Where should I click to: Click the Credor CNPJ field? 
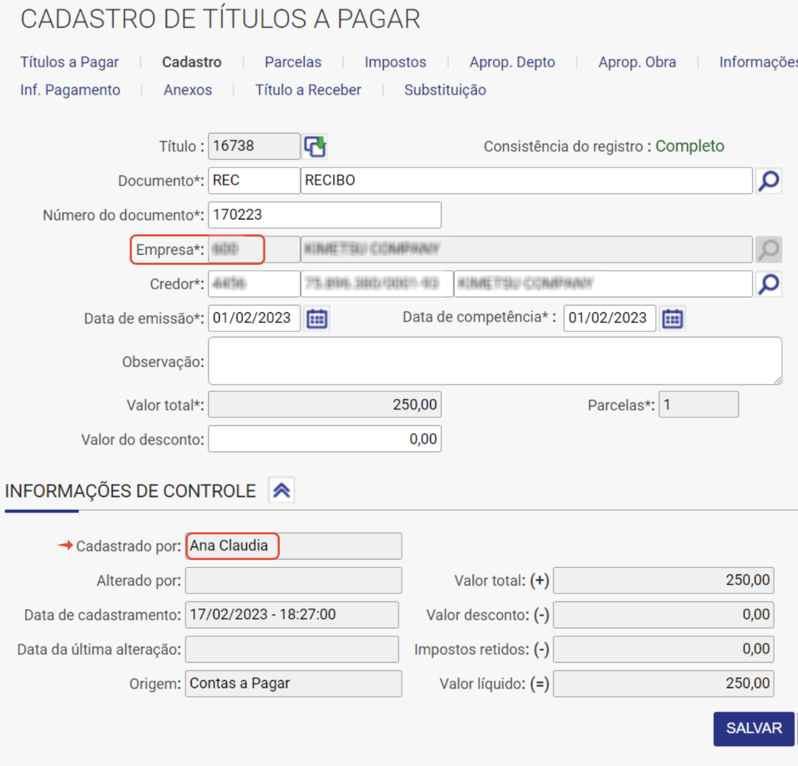click(x=377, y=284)
